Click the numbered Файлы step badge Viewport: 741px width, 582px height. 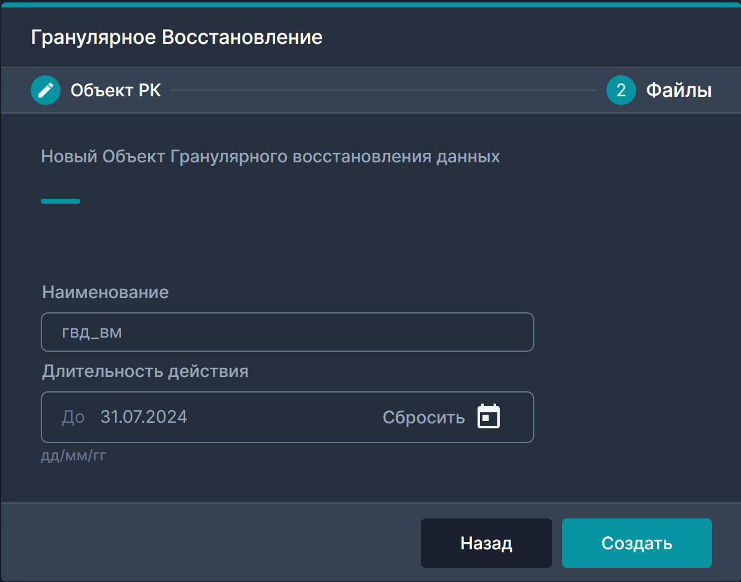click(x=621, y=90)
